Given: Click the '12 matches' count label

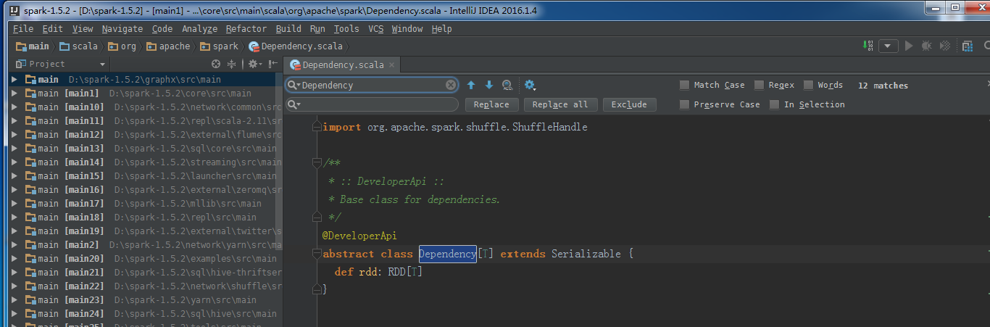Looking at the screenshot, I should (x=883, y=86).
